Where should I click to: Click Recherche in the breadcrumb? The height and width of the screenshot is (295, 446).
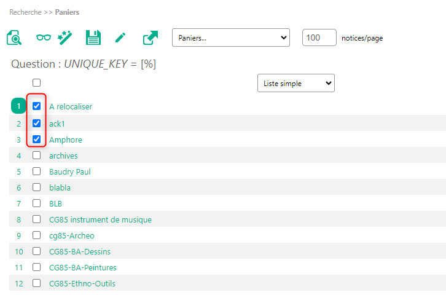[x=26, y=12]
